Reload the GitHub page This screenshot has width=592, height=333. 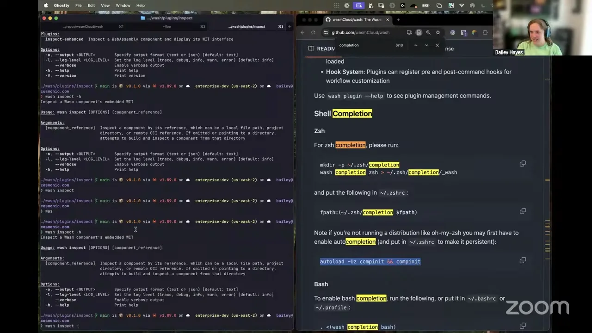[x=313, y=32]
